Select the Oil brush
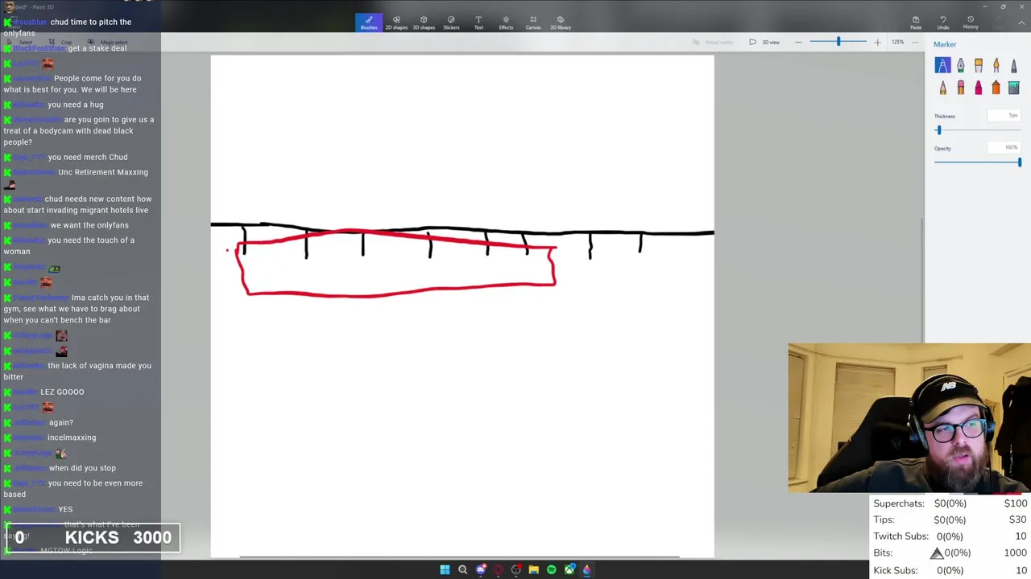Image resolution: width=1031 pixels, height=579 pixels. 978,66
